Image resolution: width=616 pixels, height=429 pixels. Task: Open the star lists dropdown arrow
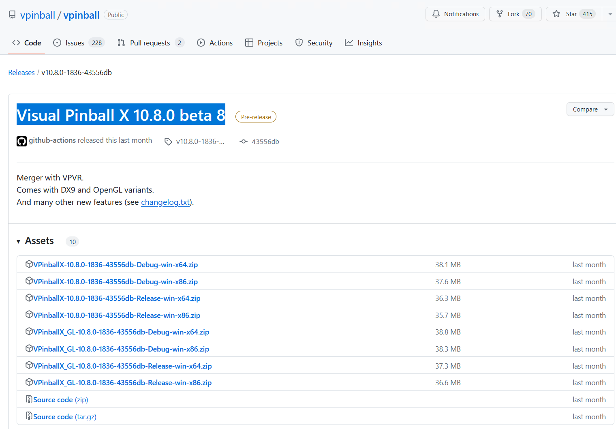coord(610,14)
